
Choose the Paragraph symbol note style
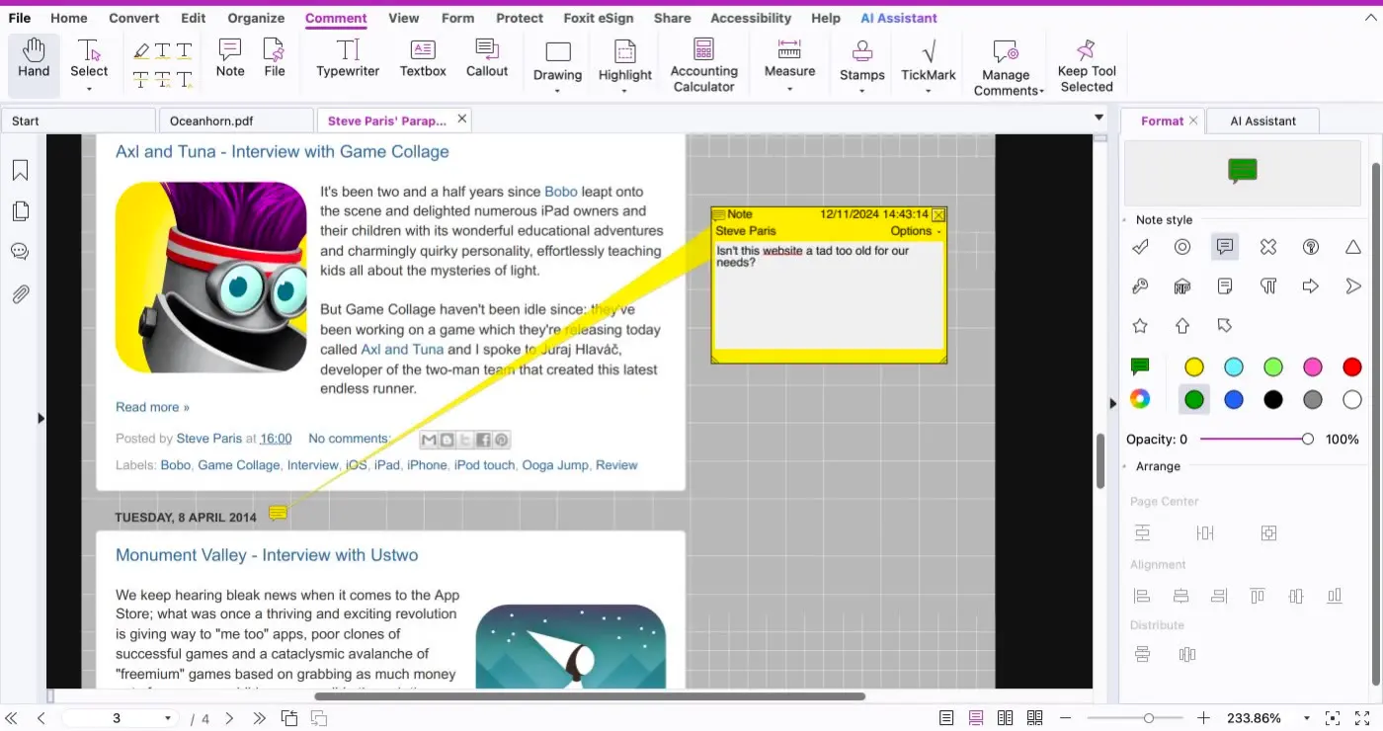click(1268, 286)
